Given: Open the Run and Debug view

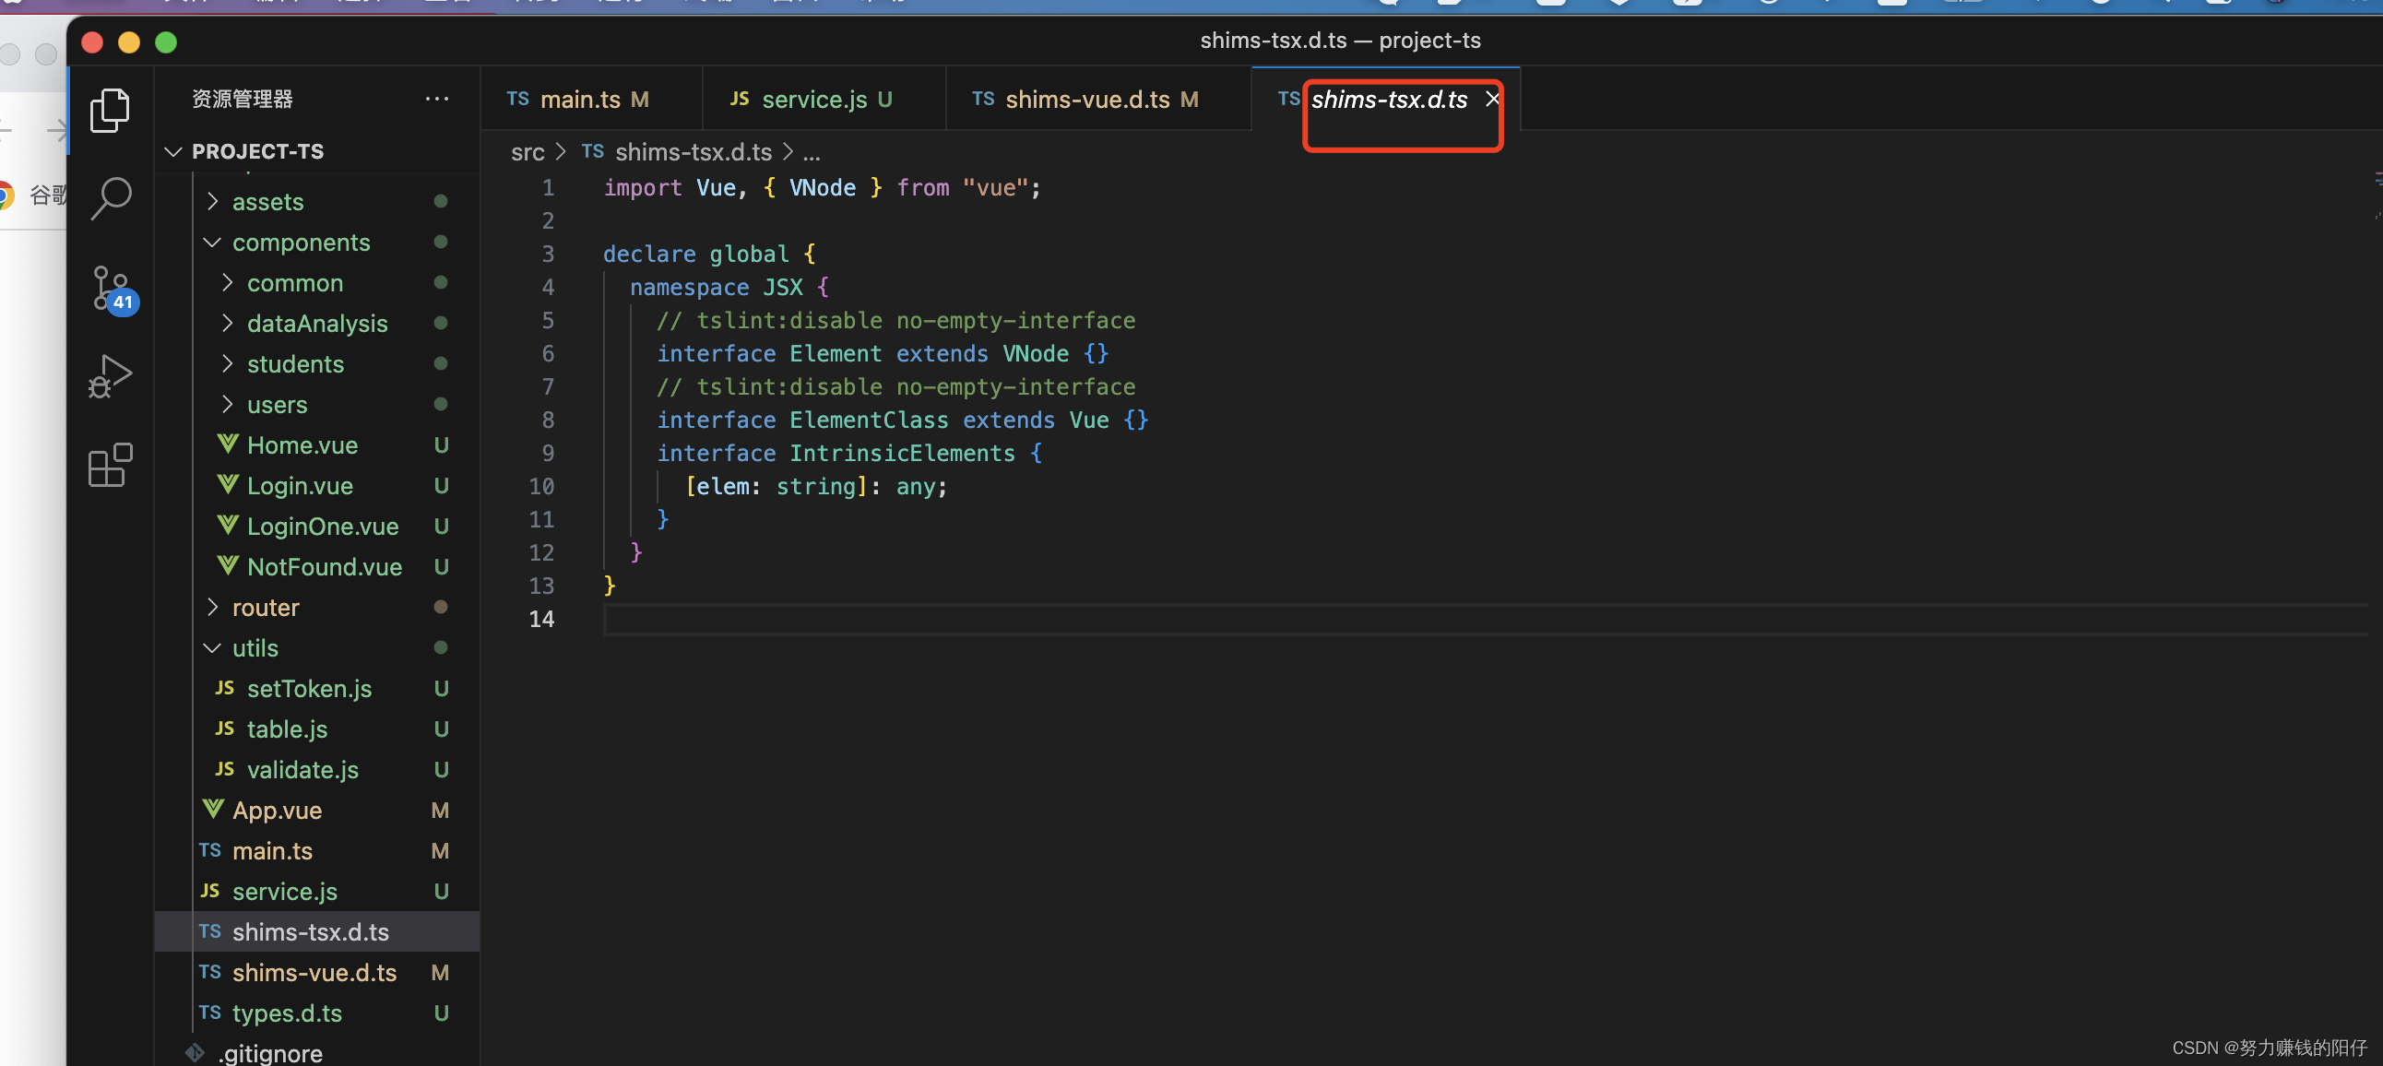Looking at the screenshot, I should pos(110,376).
